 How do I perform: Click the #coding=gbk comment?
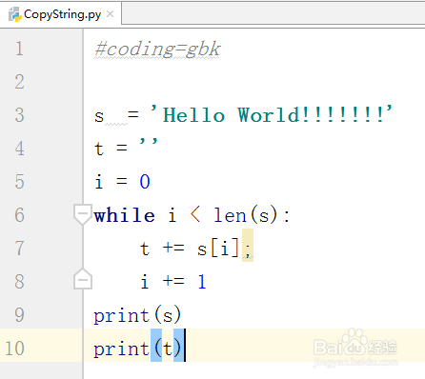pyautogui.click(x=157, y=50)
